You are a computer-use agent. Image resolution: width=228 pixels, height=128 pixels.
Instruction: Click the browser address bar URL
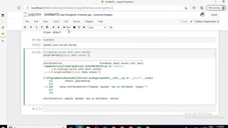point(72,8)
